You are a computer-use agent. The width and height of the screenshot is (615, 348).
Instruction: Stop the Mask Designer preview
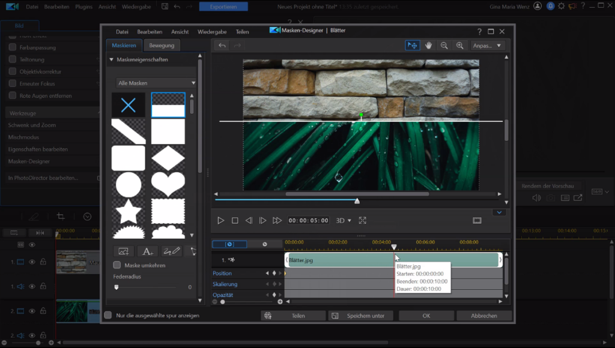coord(235,221)
